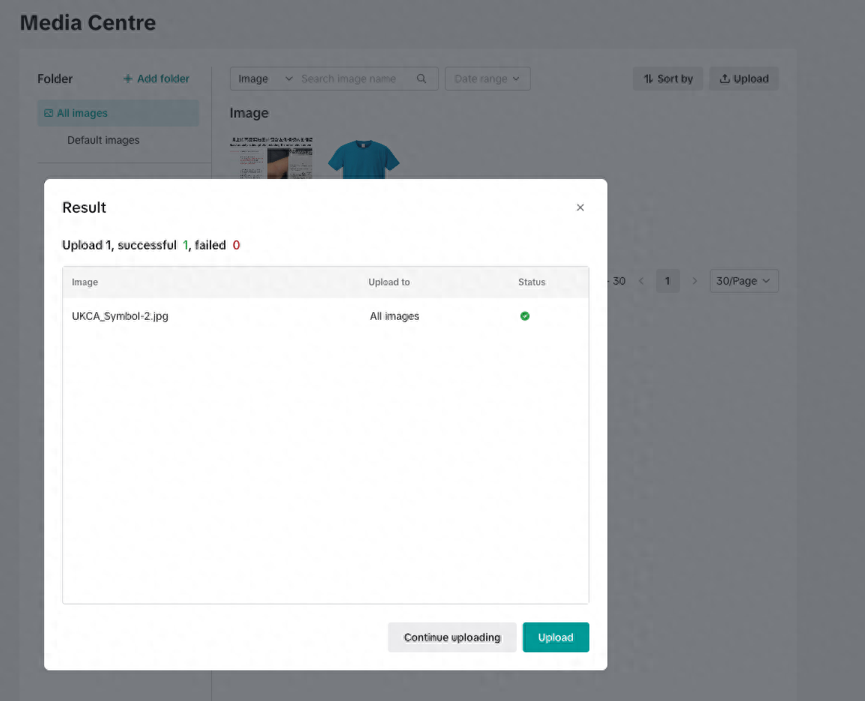Go to next page arrow
The height and width of the screenshot is (701, 865).
point(694,282)
